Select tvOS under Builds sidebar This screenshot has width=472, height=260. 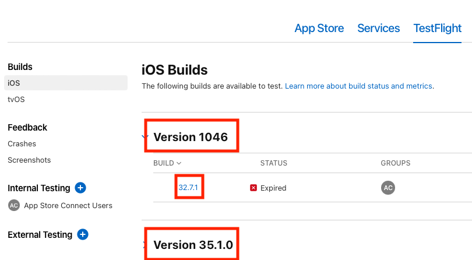[16, 100]
